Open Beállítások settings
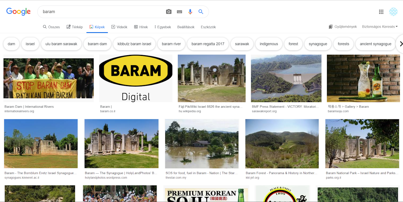The height and width of the screenshot is (202, 403). [x=186, y=27]
